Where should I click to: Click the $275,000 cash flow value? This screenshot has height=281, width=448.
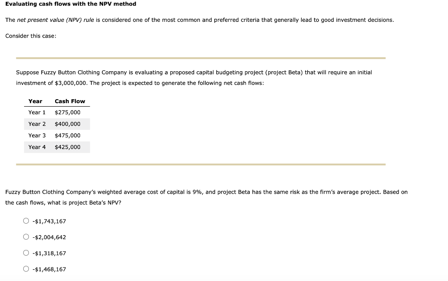pyautogui.click(x=67, y=112)
